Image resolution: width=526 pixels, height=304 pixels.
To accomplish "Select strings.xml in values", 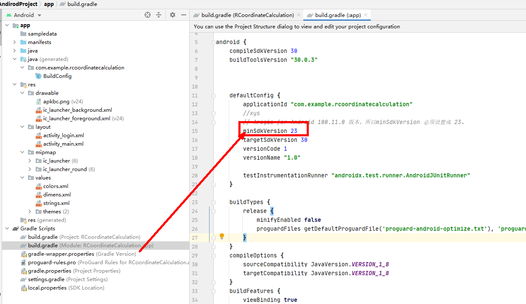I will tap(53, 203).
